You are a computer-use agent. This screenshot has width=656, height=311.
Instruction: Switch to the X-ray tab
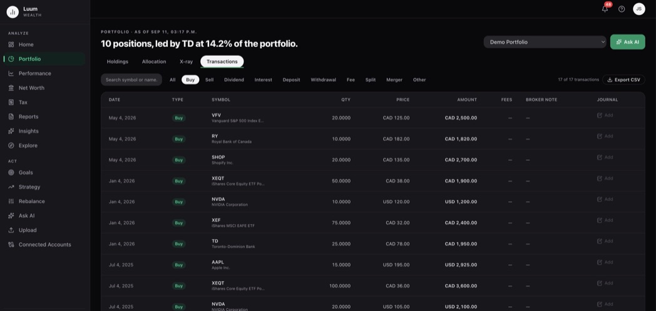[x=186, y=61]
